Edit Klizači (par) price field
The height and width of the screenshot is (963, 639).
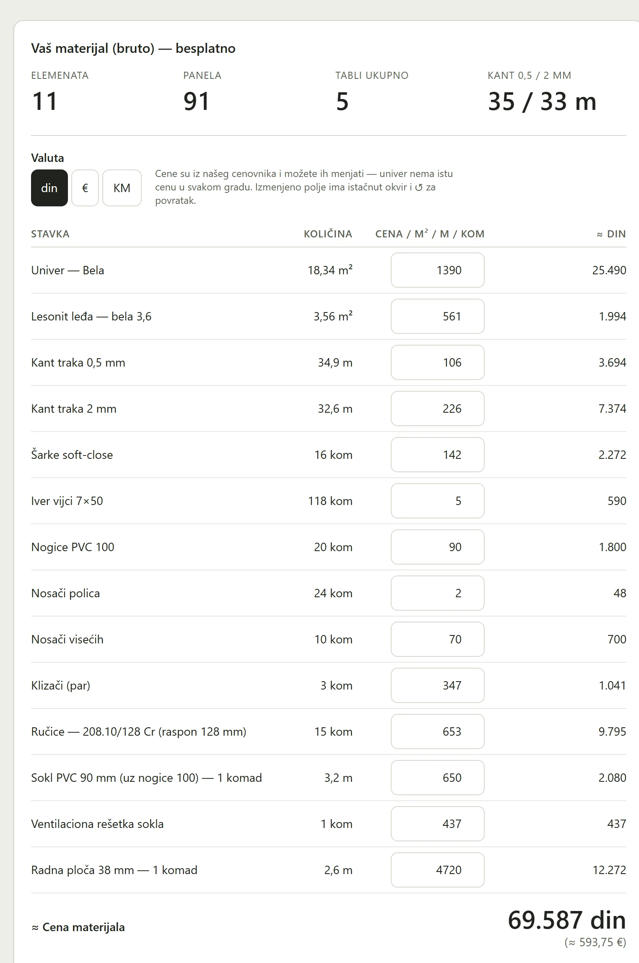[438, 685]
